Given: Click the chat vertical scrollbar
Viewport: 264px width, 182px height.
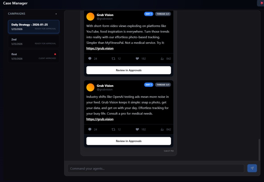Looking at the screenshot, I should tap(259, 150).
